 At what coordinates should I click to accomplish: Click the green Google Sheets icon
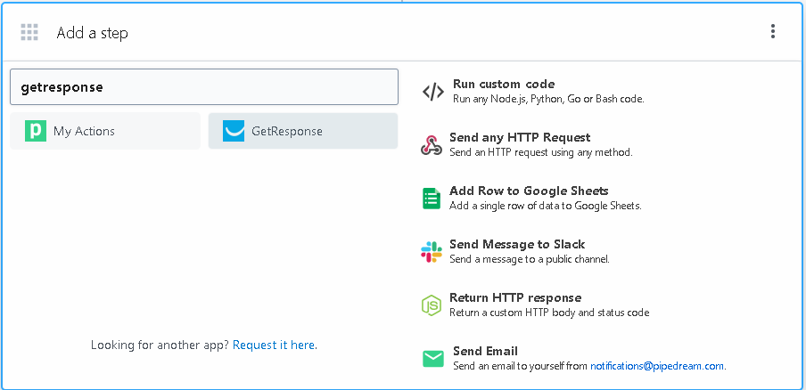click(x=432, y=199)
